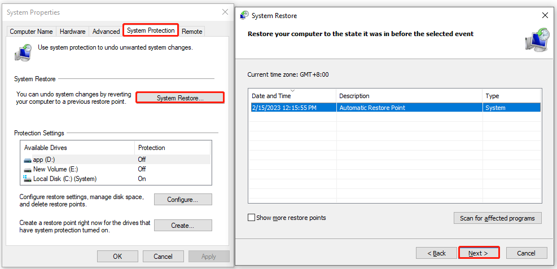Sort by the Type column header

(511, 96)
